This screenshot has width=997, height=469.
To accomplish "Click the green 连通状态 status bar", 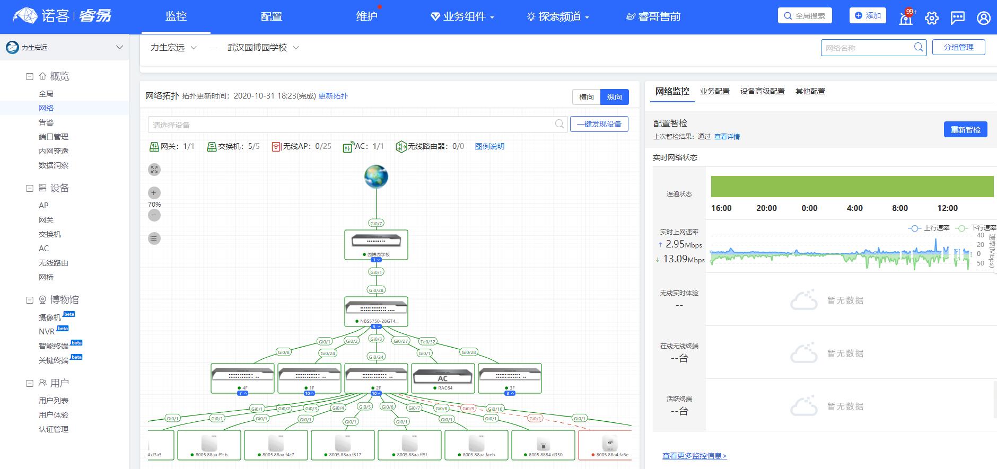I will pyautogui.click(x=852, y=187).
